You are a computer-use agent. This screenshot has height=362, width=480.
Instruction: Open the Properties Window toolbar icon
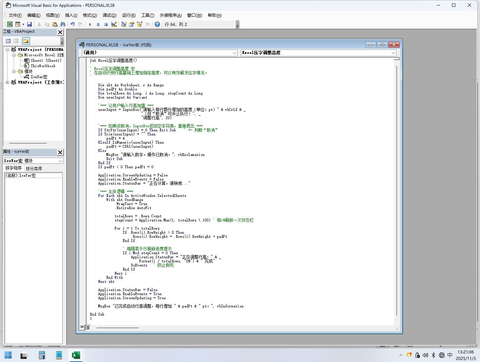(132, 24)
